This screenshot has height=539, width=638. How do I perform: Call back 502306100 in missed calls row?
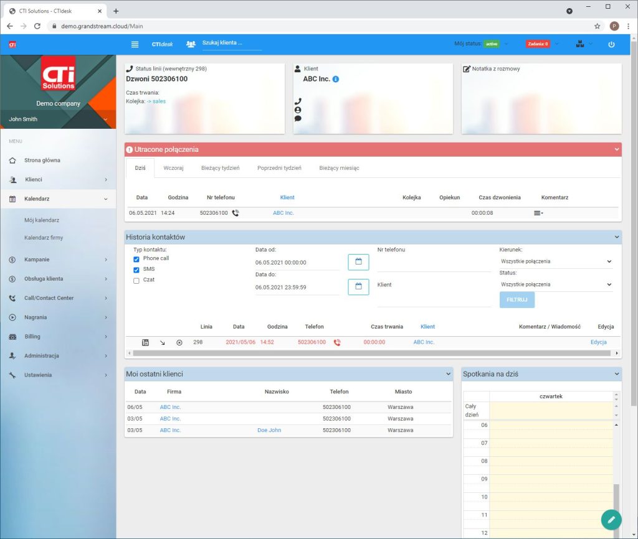236,213
